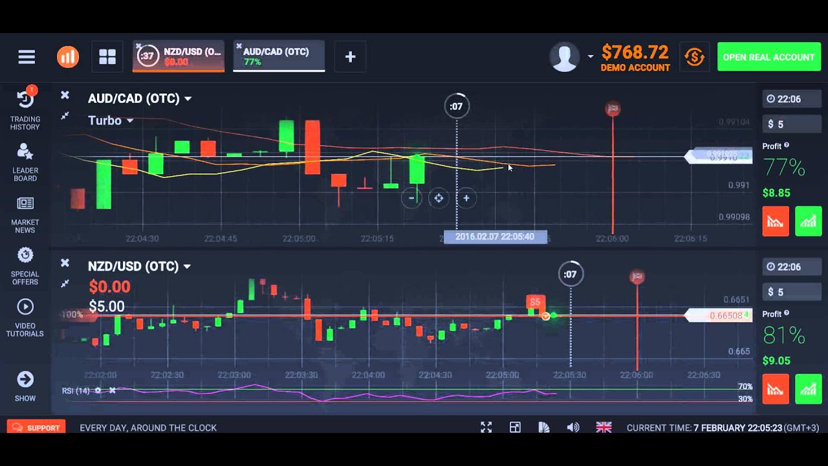Close the NZD/USD tab with its x
828x466 pixels.
point(138,46)
